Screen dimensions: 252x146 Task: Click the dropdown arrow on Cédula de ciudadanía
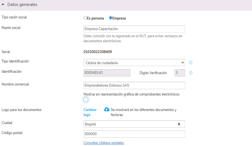(x=182, y=63)
